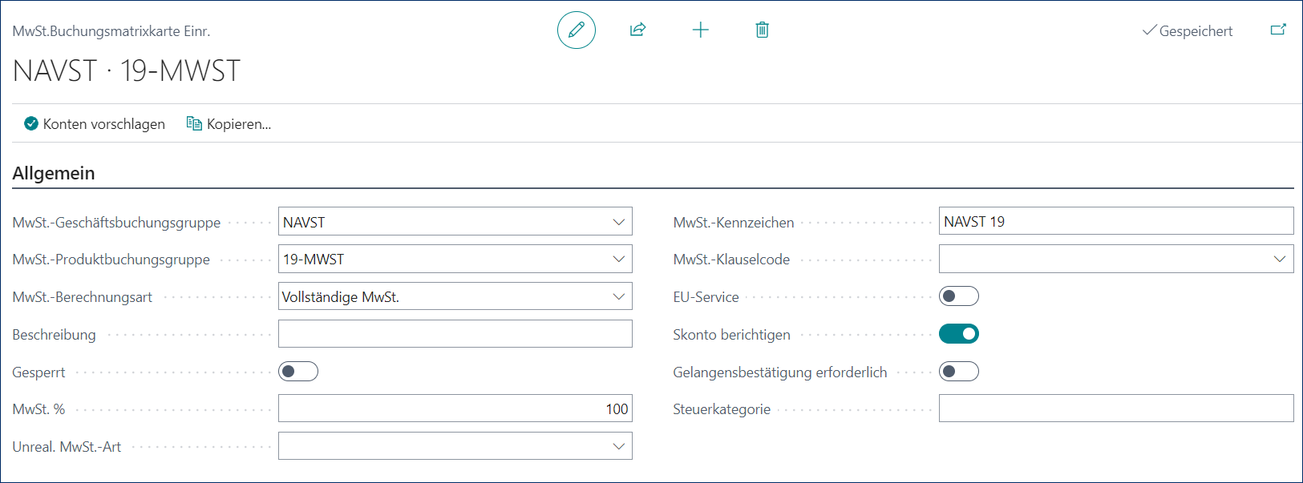Viewport: 1303px width, 483px height.
Task: Toggle the Gesperrt switch
Action: click(298, 372)
